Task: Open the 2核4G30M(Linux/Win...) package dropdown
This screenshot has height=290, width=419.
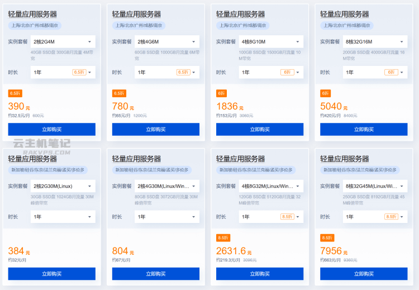Action: tap(166, 186)
